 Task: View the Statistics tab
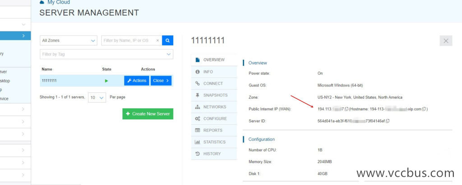click(x=214, y=142)
